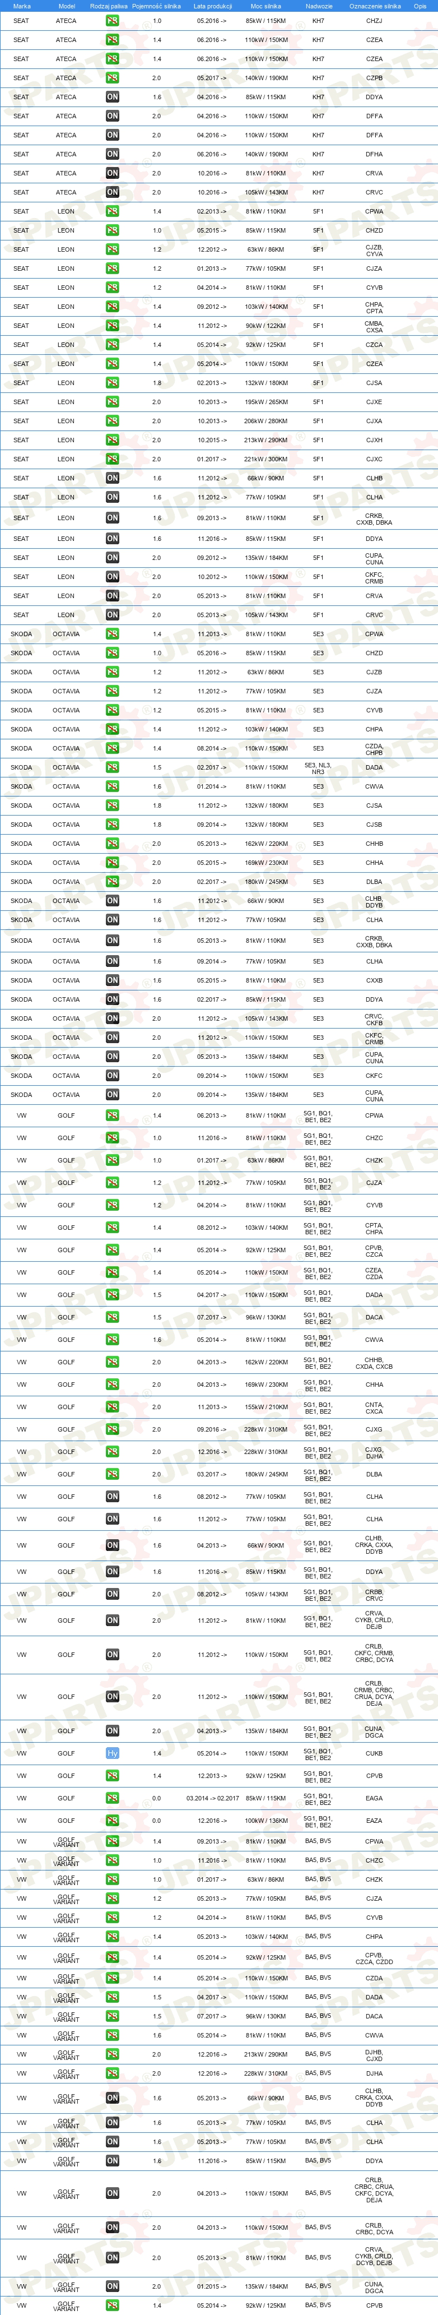Click petrol icon in Golf Variant CPVB, CZCA, CZDD row

click(x=112, y=1957)
